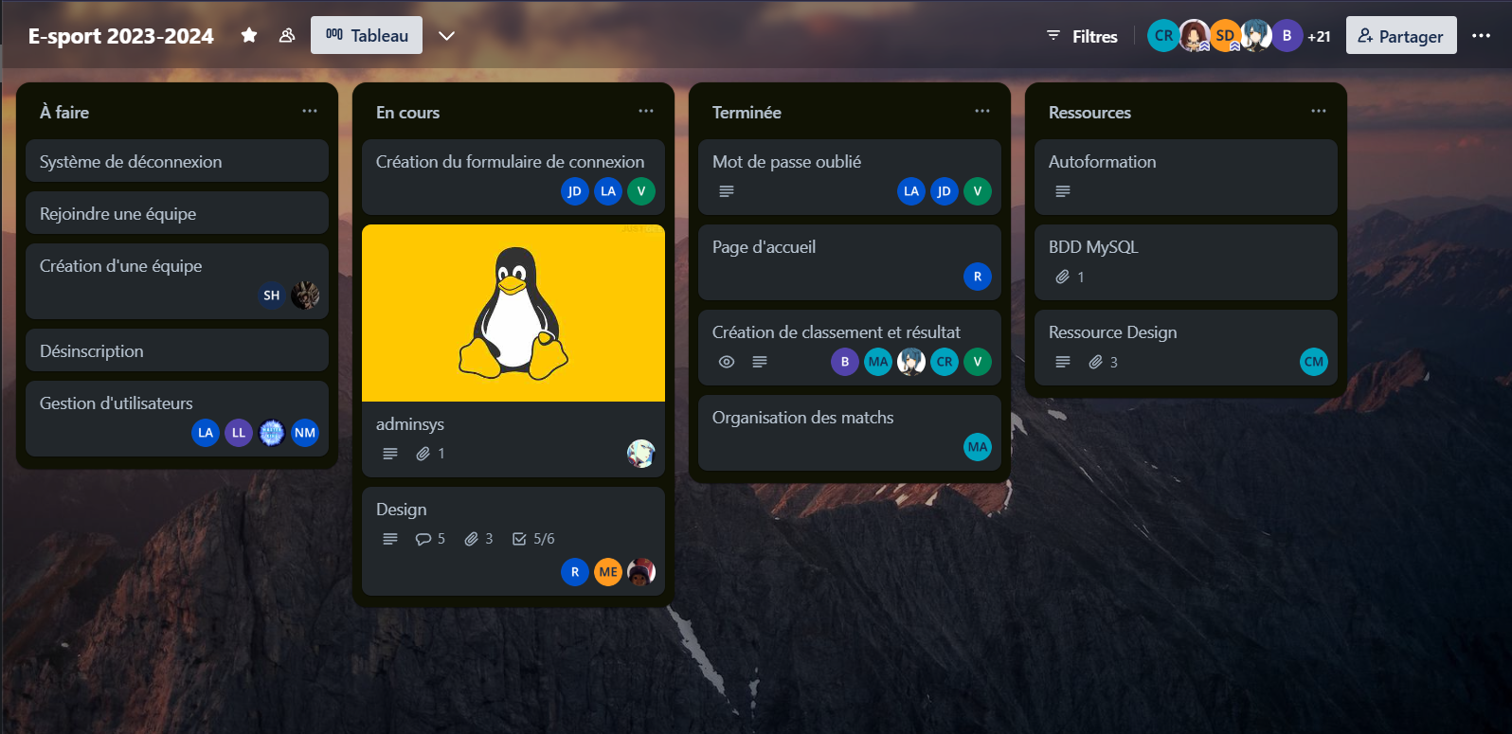Open En cours list actions menu
The height and width of the screenshot is (734, 1512).
(x=646, y=111)
